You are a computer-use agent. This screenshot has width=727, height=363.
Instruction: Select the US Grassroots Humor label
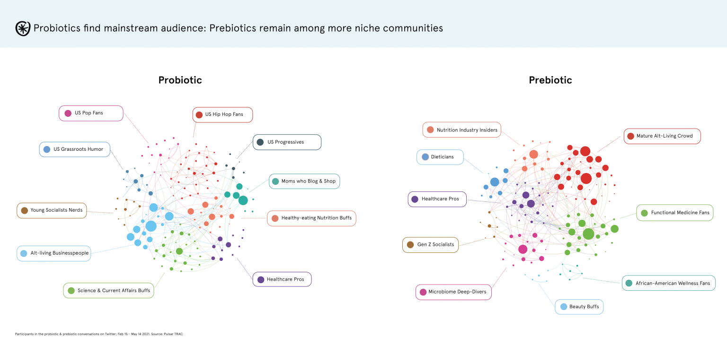pos(79,149)
